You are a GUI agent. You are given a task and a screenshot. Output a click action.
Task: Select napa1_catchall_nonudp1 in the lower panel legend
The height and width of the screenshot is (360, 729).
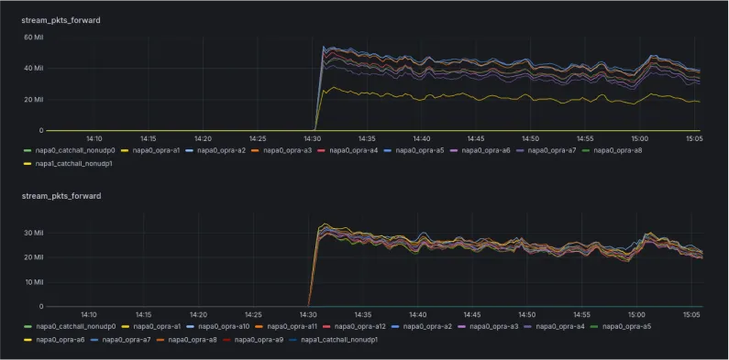[x=340, y=340]
